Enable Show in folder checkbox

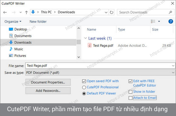pos(130,92)
